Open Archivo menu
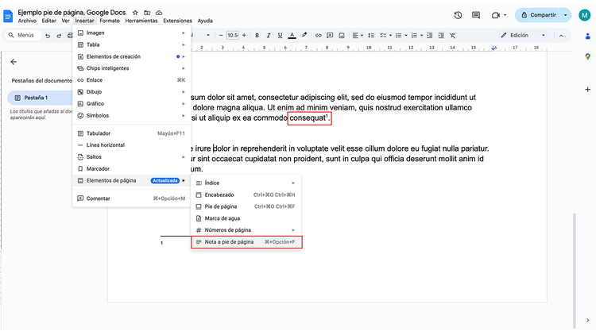The width and height of the screenshot is (596, 335). (27, 21)
